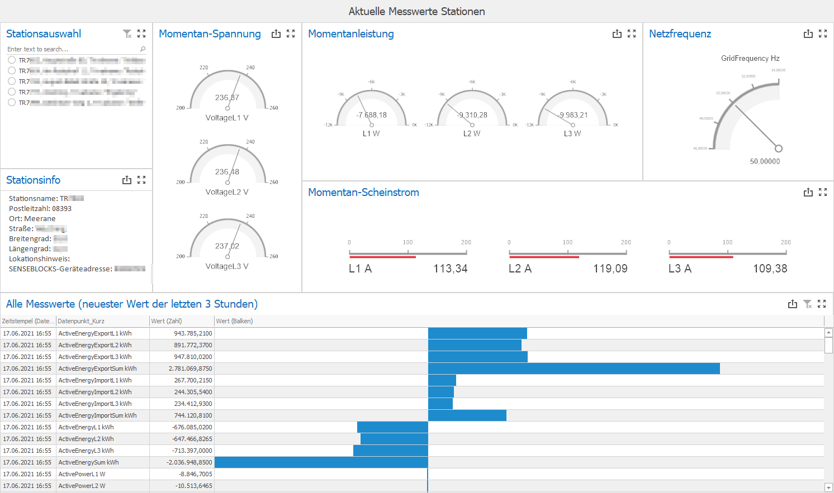Click the blue bar for ActiveEnergyExportSum
The width and height of the screenshot is (834, 493).
pos(574,368)
